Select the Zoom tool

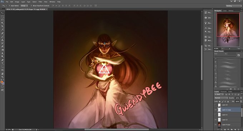pos(3,77)
